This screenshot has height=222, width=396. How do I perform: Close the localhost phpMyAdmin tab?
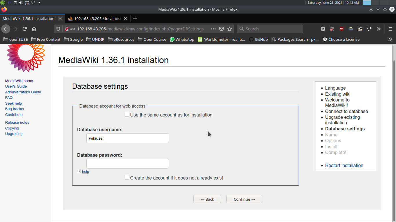pos(125,18)
